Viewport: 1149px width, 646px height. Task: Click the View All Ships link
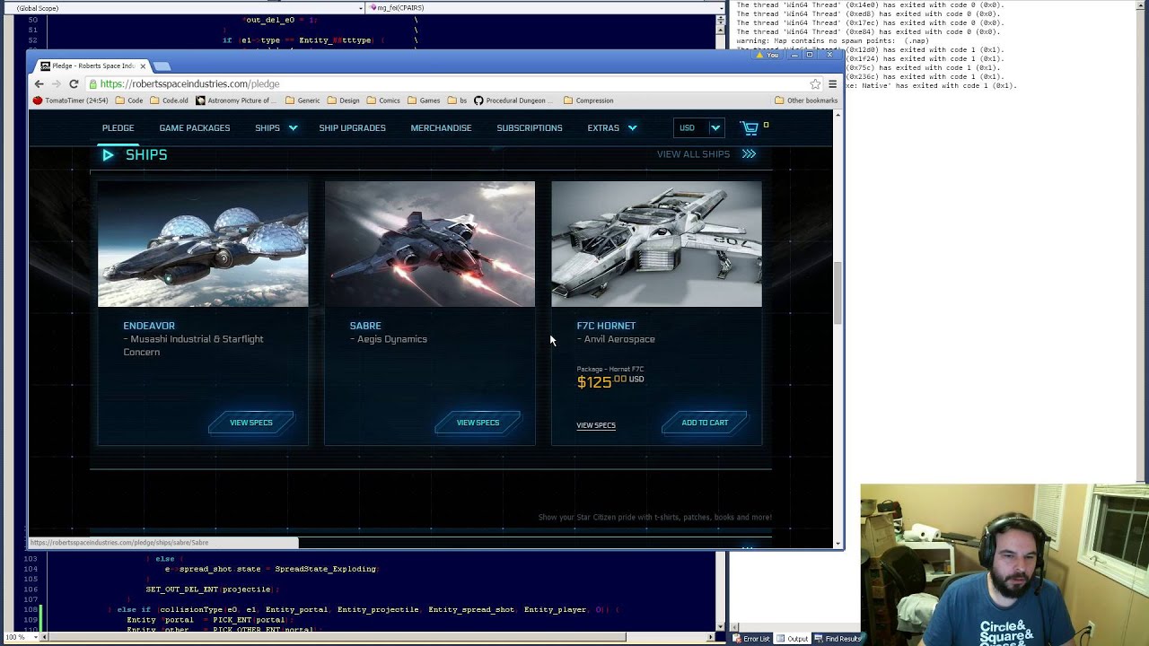coord(693,154)
